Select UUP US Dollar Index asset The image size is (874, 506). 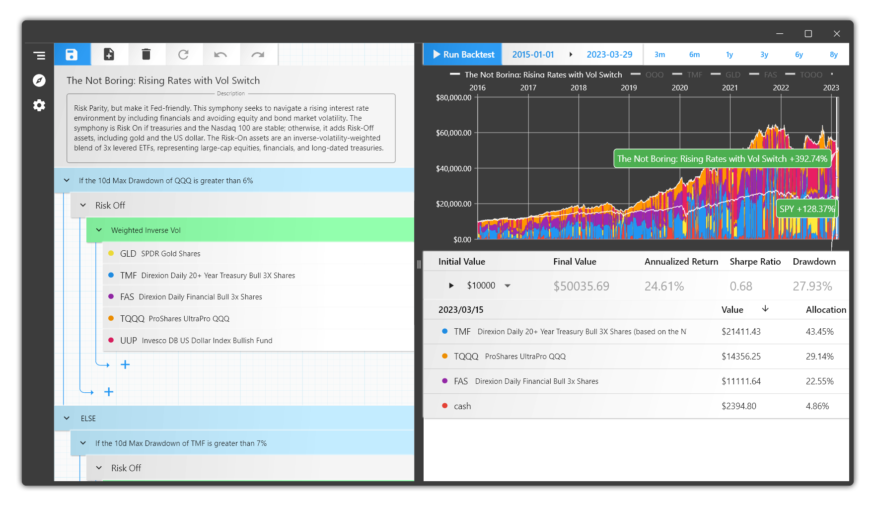(258, 340)
